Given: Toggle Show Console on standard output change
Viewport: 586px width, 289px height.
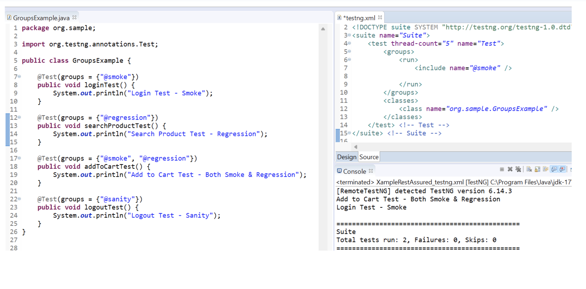Looking at the screenshot, I should coord(554,169).
